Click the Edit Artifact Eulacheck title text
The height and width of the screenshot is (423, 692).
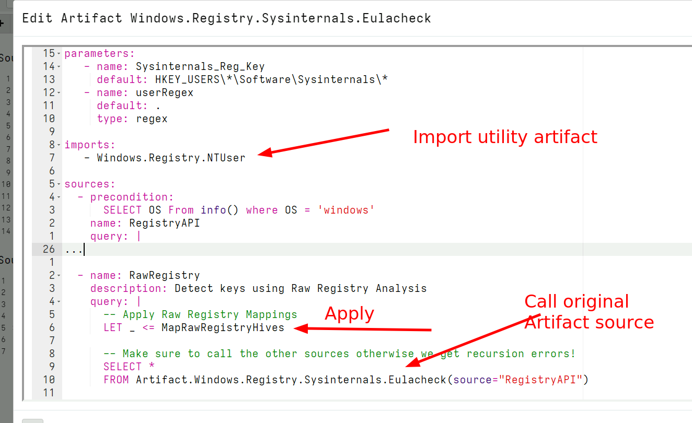coord(226,18)
